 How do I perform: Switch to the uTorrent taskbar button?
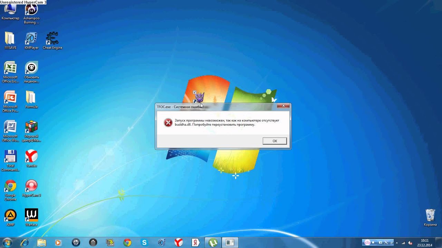213,242
